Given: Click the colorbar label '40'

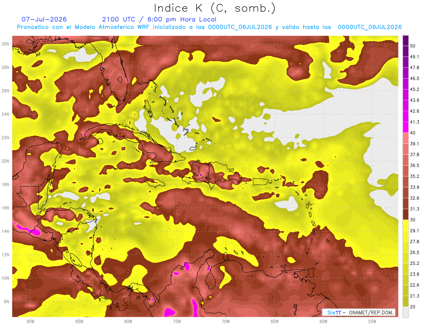Looking at the screenshot, I should coord(413,133).
